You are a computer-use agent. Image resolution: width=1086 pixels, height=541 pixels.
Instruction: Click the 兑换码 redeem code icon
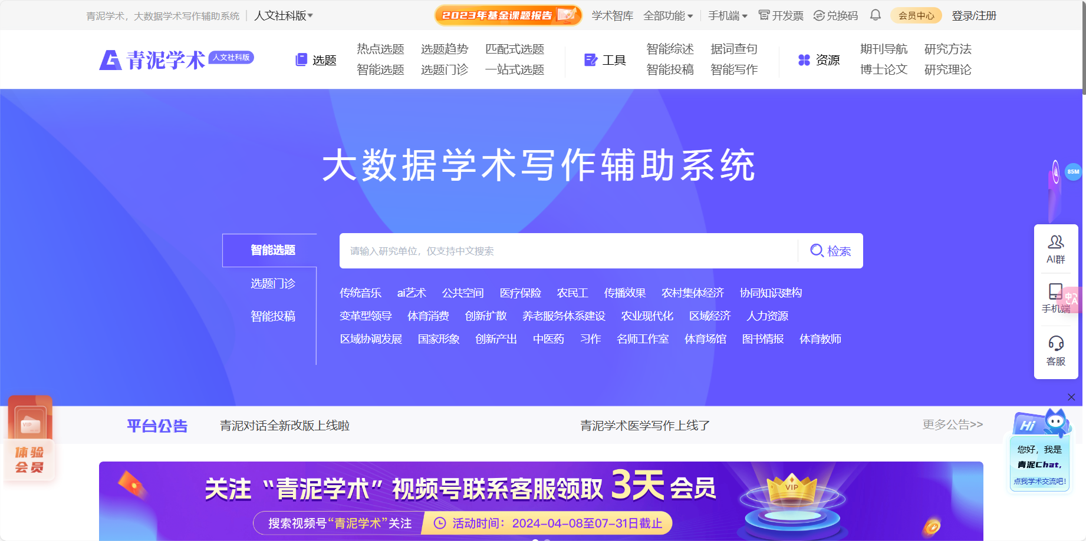click(x=818, y=15)
